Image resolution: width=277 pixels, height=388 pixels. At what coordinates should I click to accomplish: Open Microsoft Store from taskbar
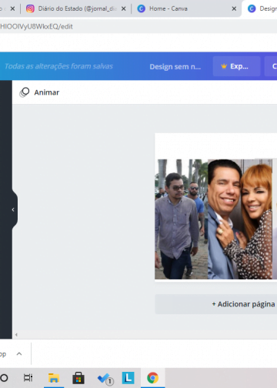(x=78, y=378)
